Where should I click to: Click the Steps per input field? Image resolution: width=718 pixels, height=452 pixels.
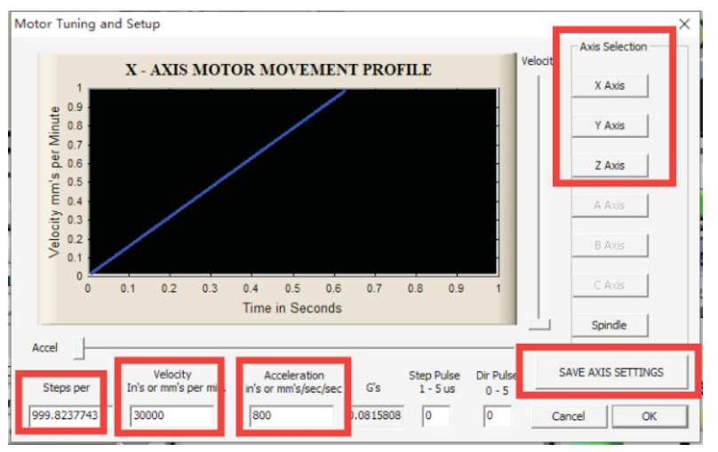pos(62,416)
